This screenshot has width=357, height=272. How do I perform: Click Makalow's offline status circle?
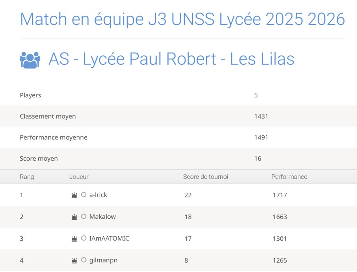[84, 216]
